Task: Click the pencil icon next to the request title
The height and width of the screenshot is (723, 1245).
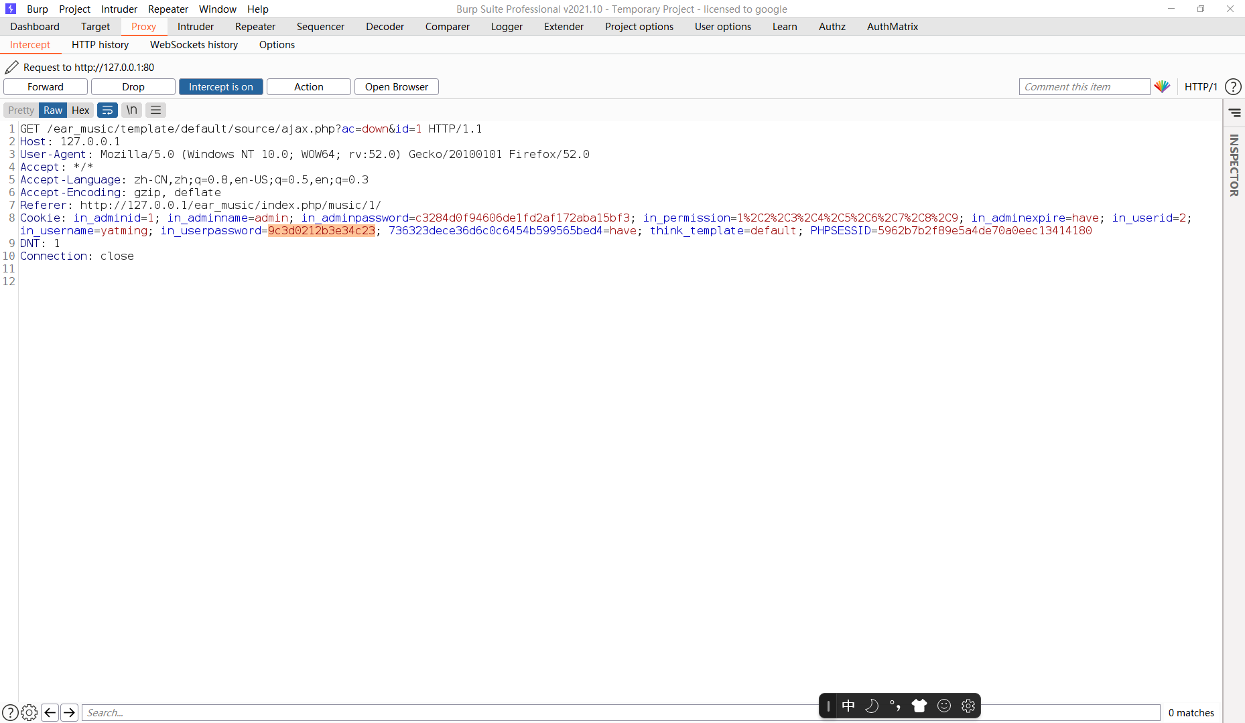Action: (11, 67)
